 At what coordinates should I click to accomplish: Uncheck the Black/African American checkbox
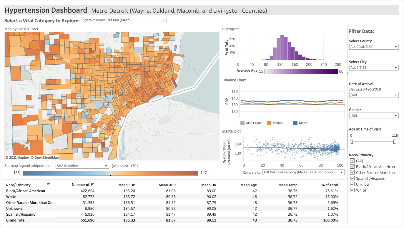352,167
